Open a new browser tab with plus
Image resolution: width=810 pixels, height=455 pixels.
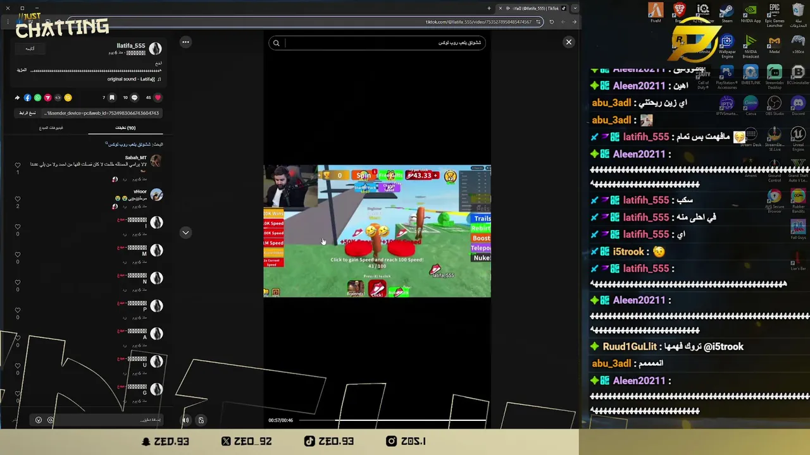[489, 8]
